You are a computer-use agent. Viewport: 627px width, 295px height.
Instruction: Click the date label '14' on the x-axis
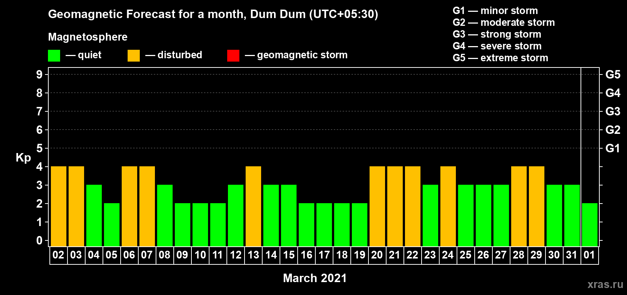271,255
